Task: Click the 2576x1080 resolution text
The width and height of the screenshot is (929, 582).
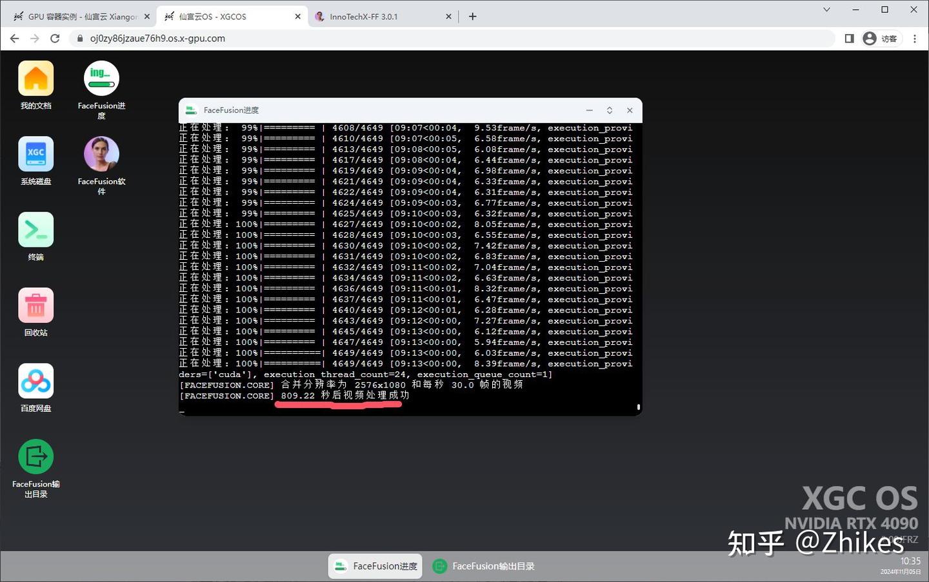Action: coord(381,385)
